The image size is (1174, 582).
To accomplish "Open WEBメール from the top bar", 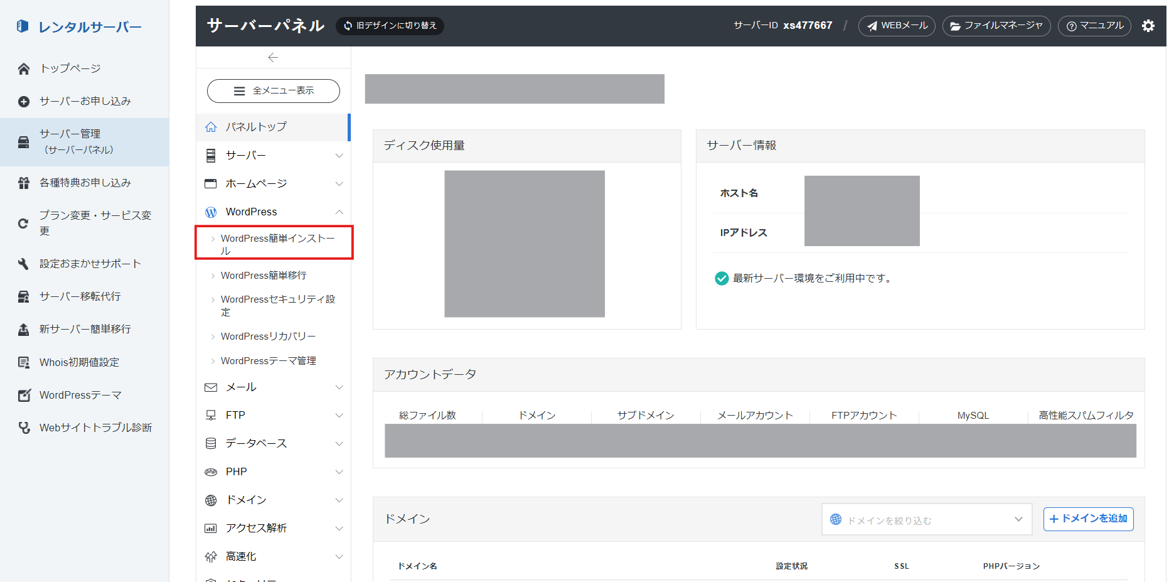I will point(897,26).
